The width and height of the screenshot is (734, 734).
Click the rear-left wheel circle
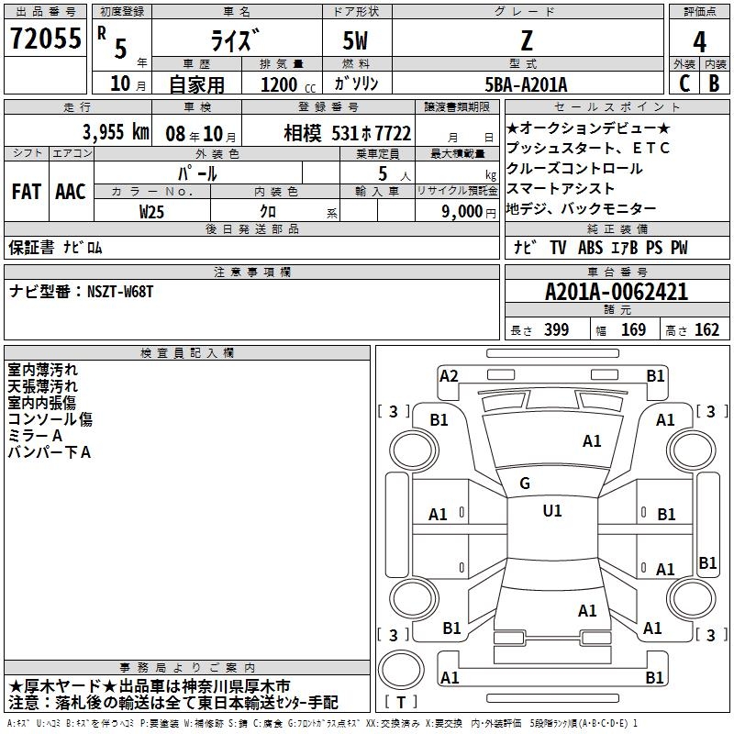point(414,599)
